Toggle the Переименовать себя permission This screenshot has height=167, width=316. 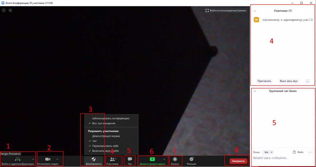click(105, 146)
